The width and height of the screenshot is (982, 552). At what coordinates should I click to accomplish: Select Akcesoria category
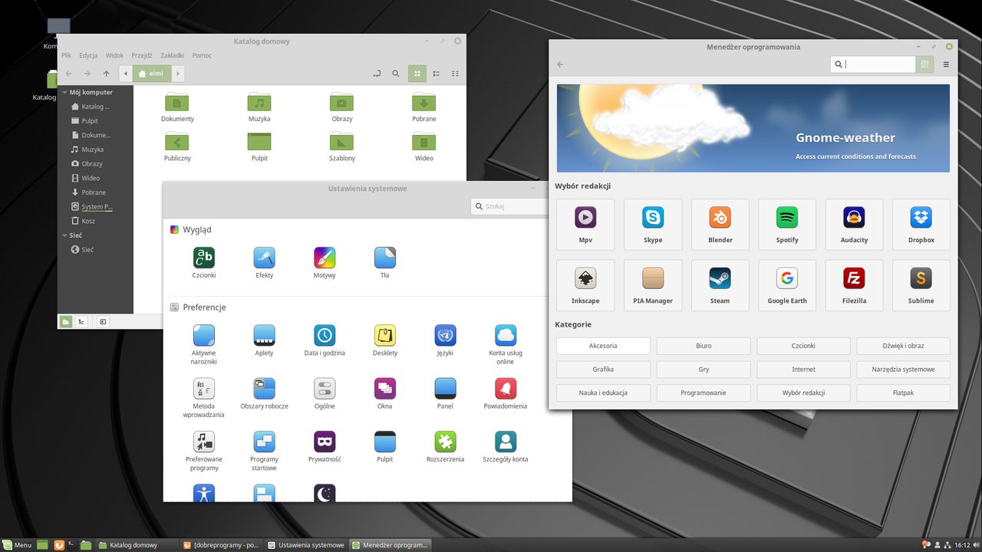tap(603, 346)
